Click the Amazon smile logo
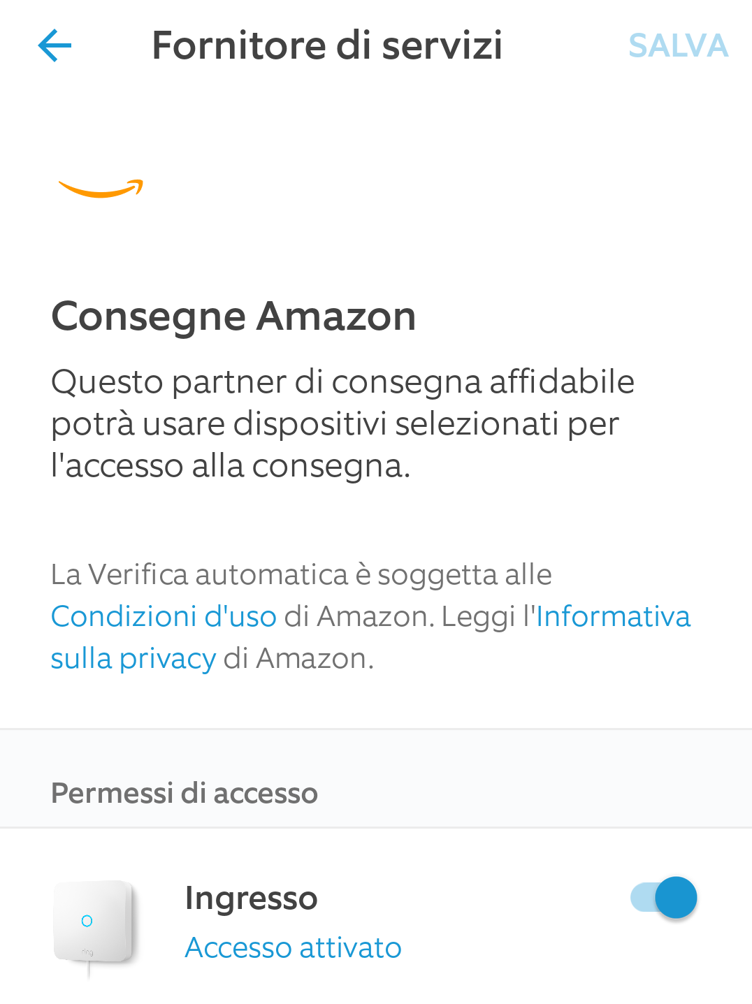Viewport: 752px width, 1004px height. [x=101, y=189]
